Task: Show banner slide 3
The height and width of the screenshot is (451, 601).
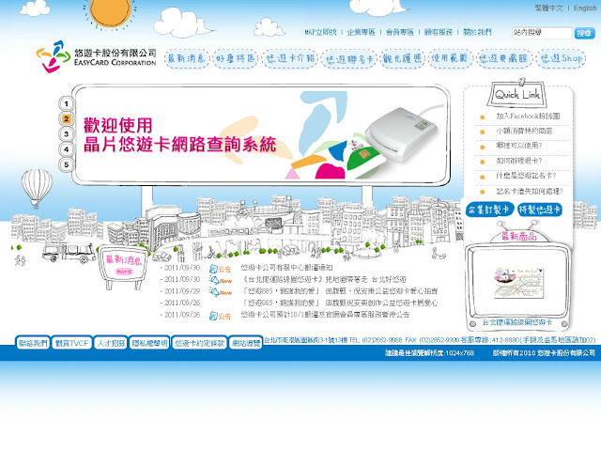Action: [x=67, y=133]
